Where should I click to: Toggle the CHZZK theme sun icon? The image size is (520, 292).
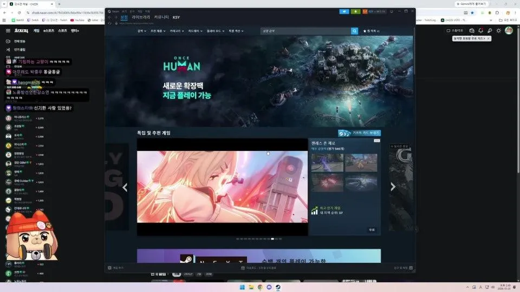coord(498,30)
